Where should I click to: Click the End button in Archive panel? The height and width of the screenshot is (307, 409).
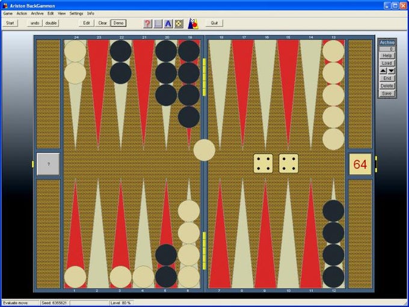click(387, 78)
